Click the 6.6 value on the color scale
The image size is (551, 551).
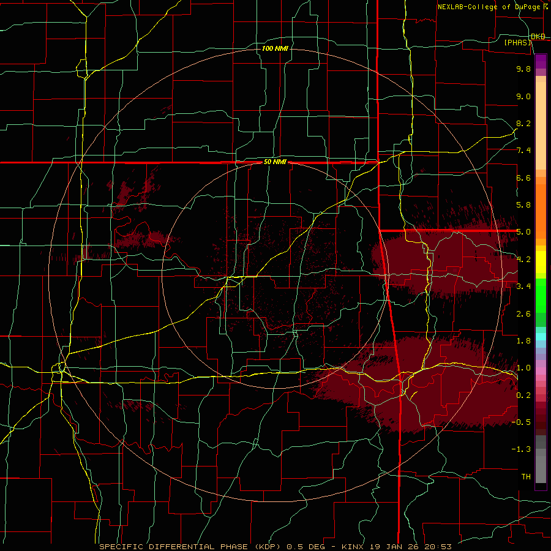click(523, 178)
